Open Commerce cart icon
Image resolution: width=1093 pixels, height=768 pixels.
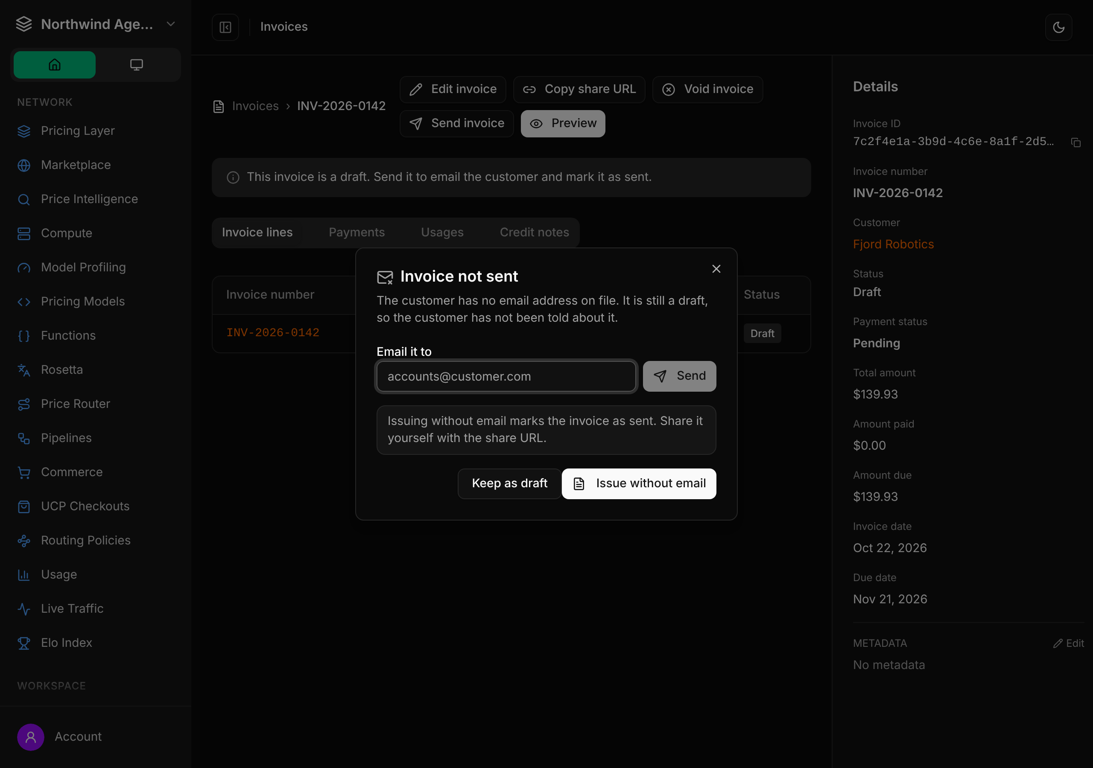(24, 472)
